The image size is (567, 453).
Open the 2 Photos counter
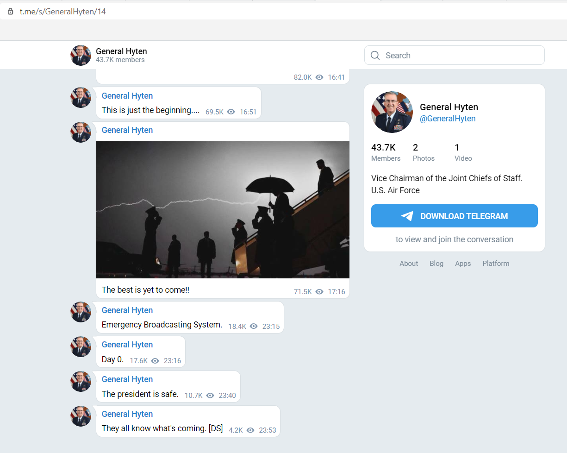point(424,152)
